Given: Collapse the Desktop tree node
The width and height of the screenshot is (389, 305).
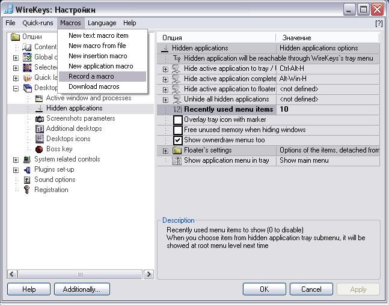Looking at the screenshot, I should [x=16, y=88].
